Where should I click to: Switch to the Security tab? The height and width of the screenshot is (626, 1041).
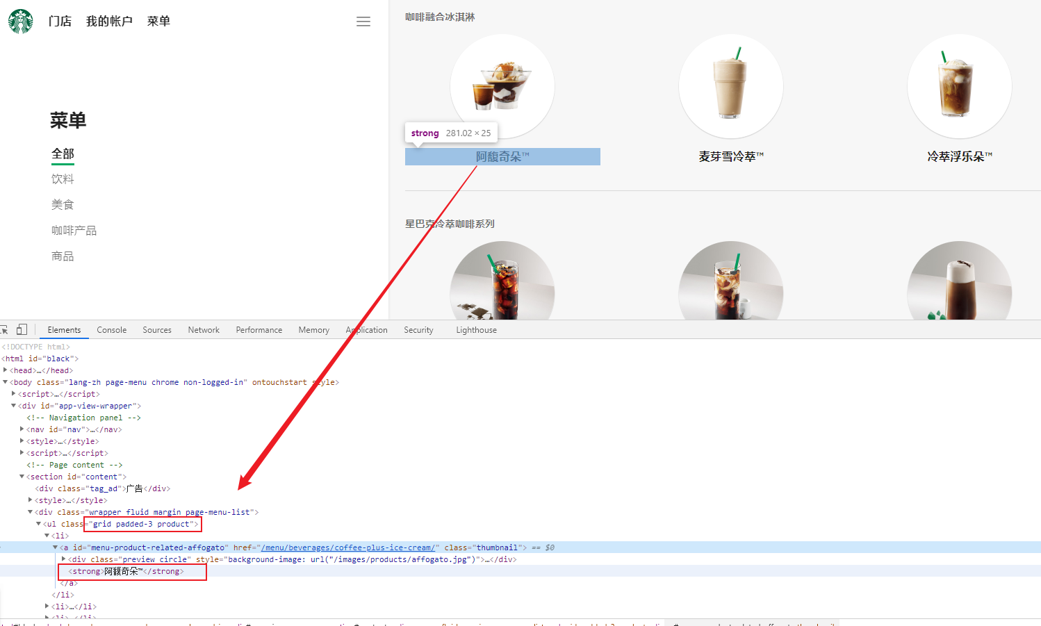418,330
